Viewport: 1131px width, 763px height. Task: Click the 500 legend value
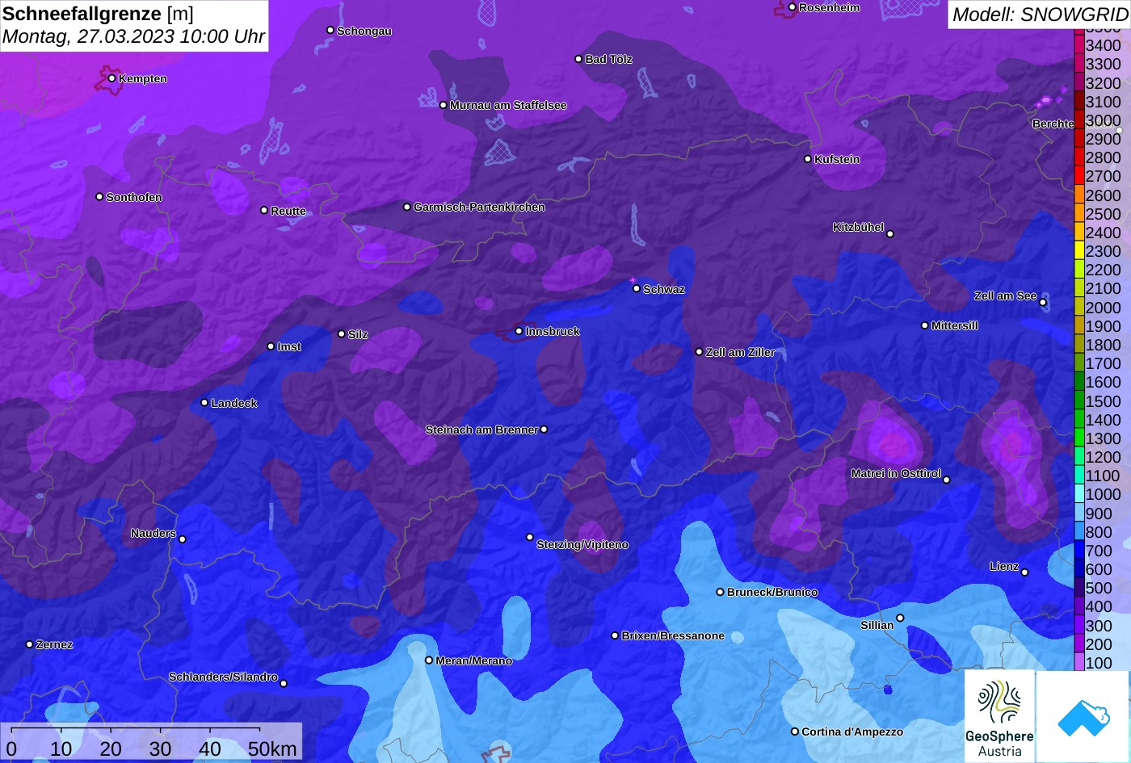tap(1099, 588)
